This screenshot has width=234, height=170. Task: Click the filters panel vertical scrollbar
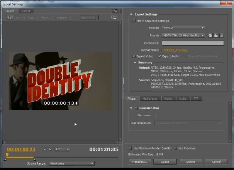(x=230, y=122)
